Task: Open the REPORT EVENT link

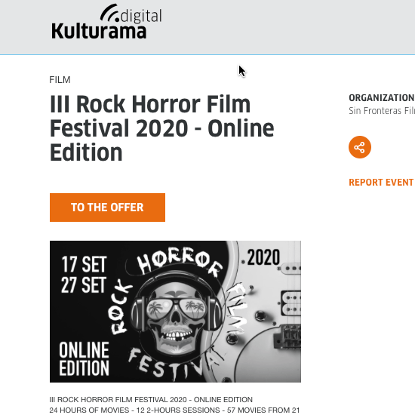Action: 381,183
